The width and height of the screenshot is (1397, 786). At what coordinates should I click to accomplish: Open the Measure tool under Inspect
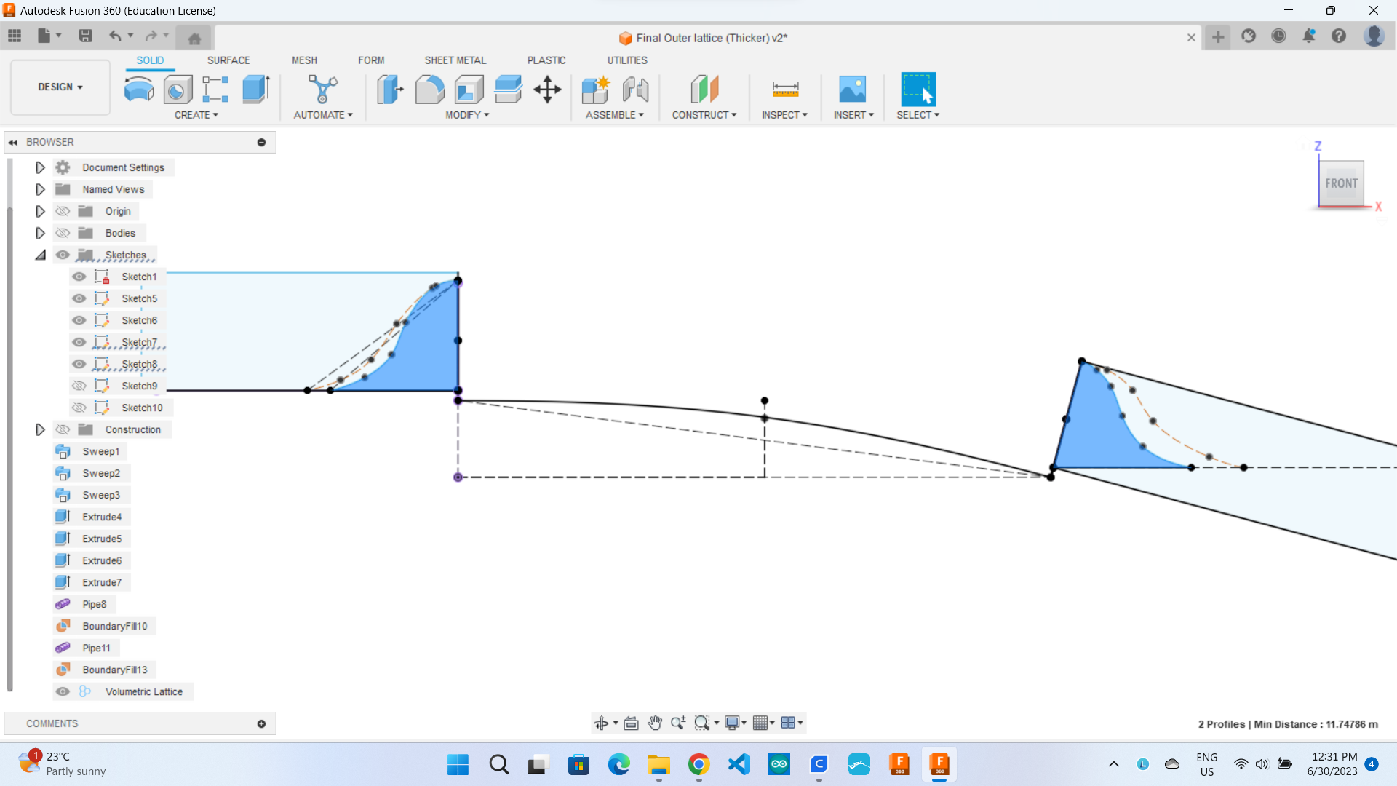(x=785, y=90)
